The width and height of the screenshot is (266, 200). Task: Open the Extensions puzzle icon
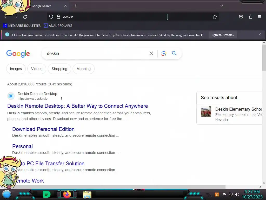[250, 17]
